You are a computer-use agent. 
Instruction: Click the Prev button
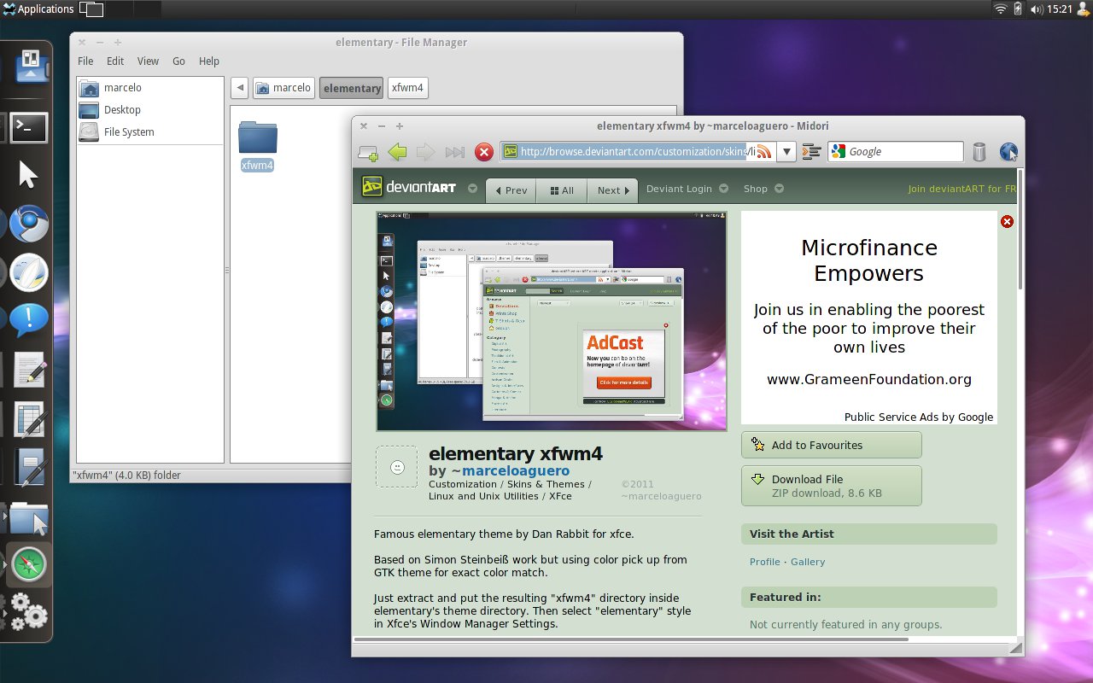tap(511, 190)
